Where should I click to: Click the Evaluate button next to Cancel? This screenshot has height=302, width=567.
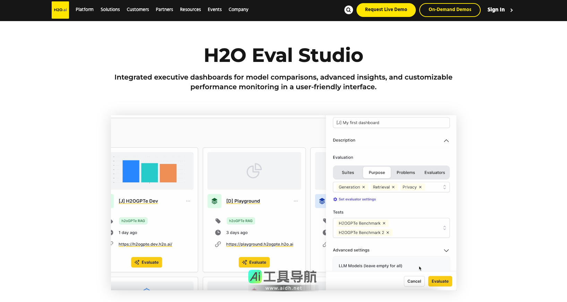[440, 281]
